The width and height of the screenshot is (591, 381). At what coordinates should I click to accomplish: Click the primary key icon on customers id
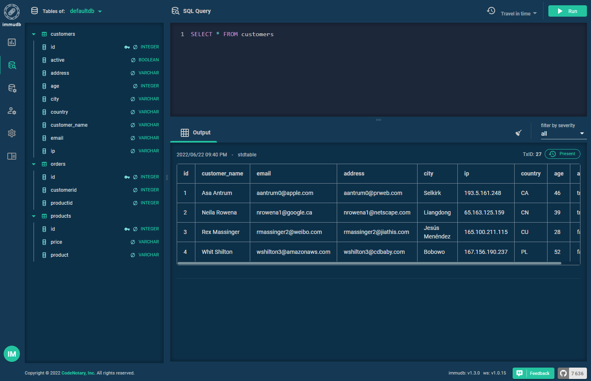click(127, 47)
